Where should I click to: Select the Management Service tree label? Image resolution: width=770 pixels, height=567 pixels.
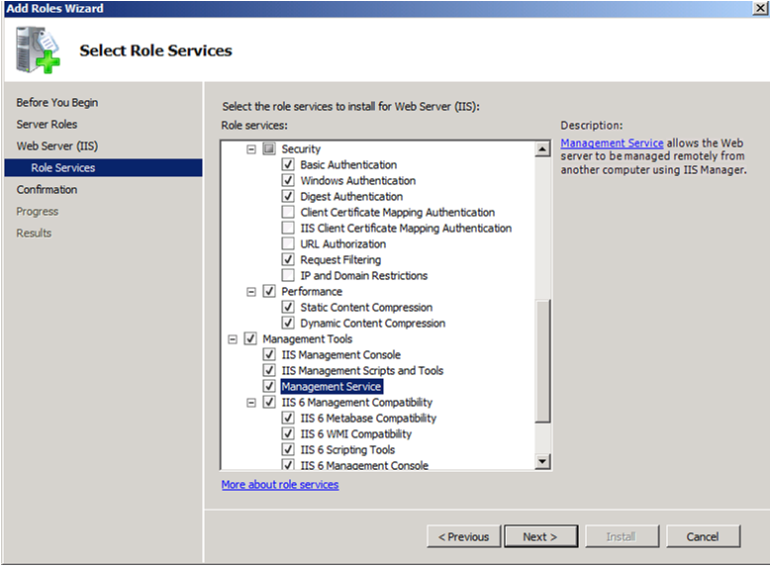click(332, 386)
